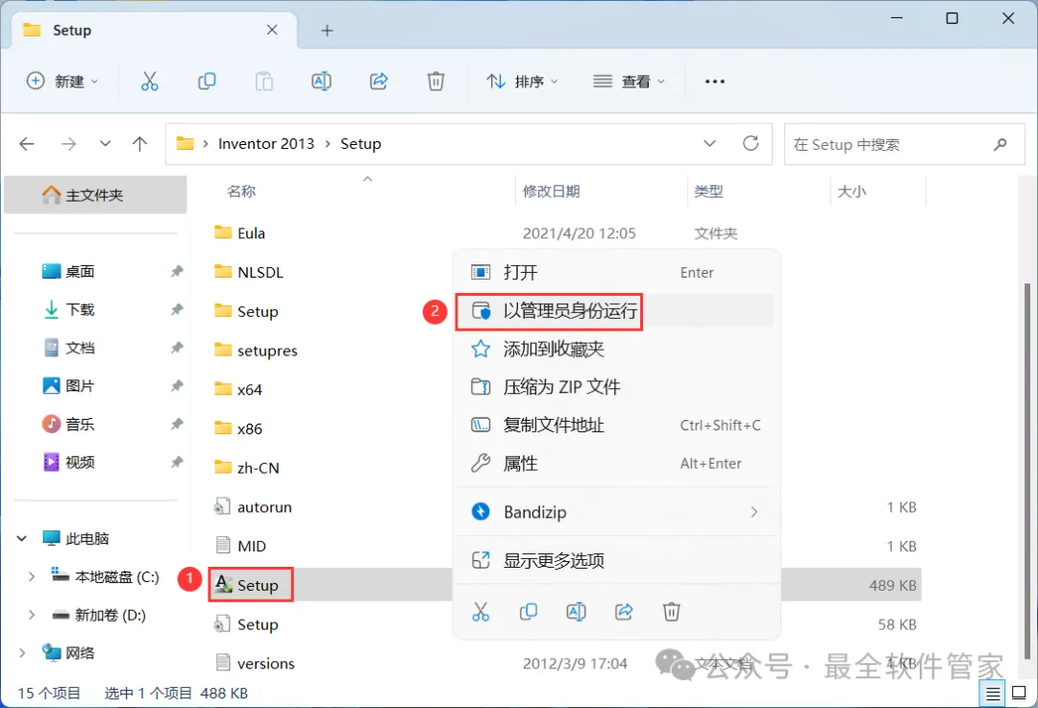Viewport: 1038px width, 708px height.
Task: Open the 排序 sort dropdown
Action: pos(522,82)
